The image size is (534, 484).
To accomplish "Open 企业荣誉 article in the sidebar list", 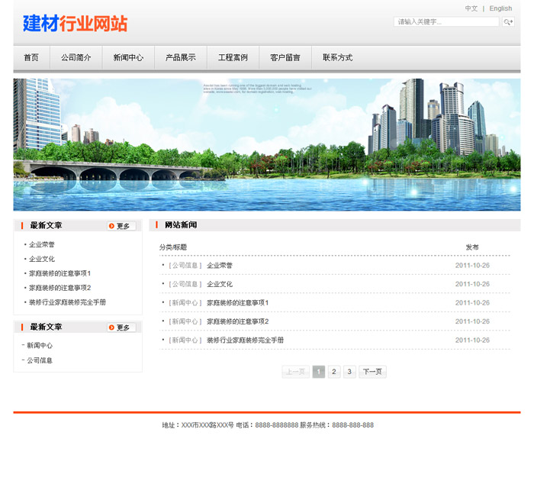I will coord(42,245).
